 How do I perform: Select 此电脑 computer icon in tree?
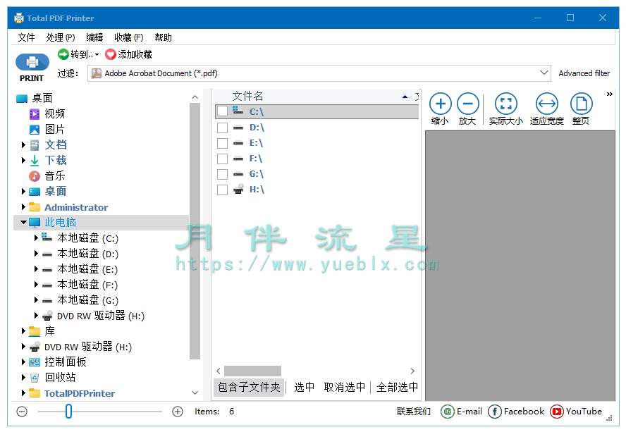click(x=35, y=223)
